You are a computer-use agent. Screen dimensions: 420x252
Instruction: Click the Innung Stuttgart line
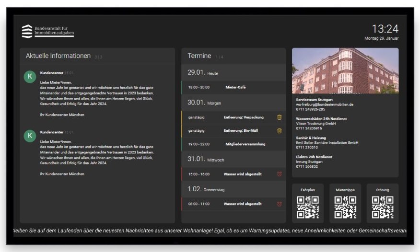click(309, 161)
